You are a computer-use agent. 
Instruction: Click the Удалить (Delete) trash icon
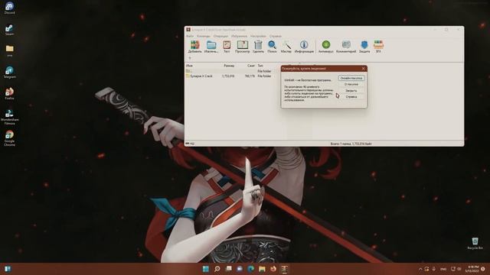(x=258, y=47)
